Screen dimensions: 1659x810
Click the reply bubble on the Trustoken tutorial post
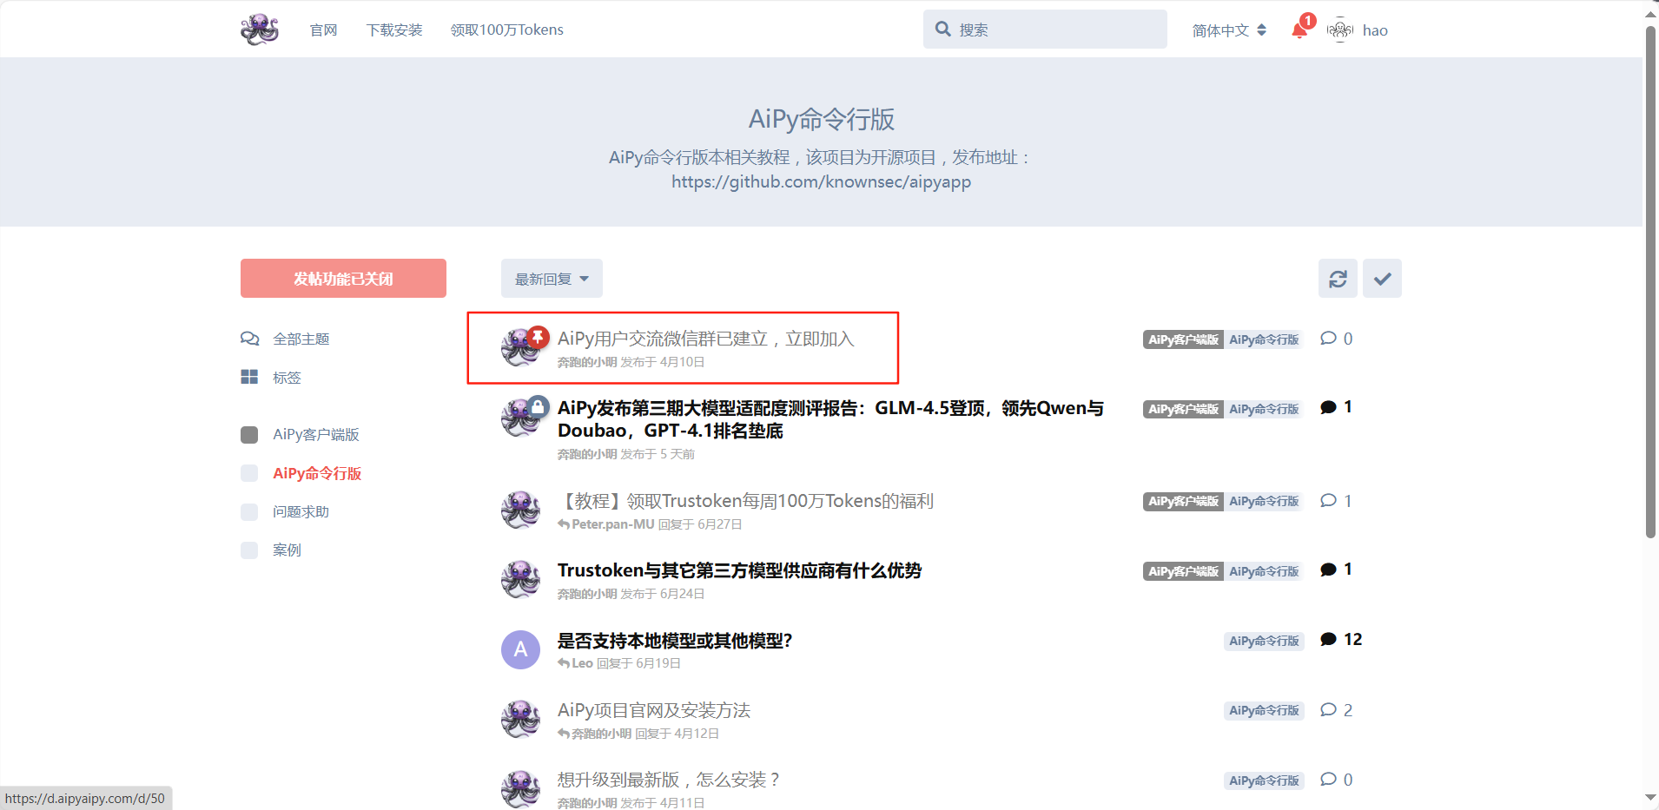[x=1336, y=501]
